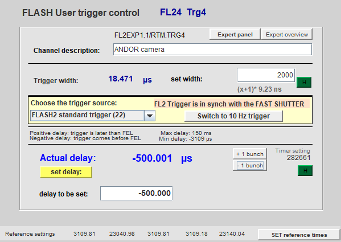Focus the Channel description text field

(212, 50)
